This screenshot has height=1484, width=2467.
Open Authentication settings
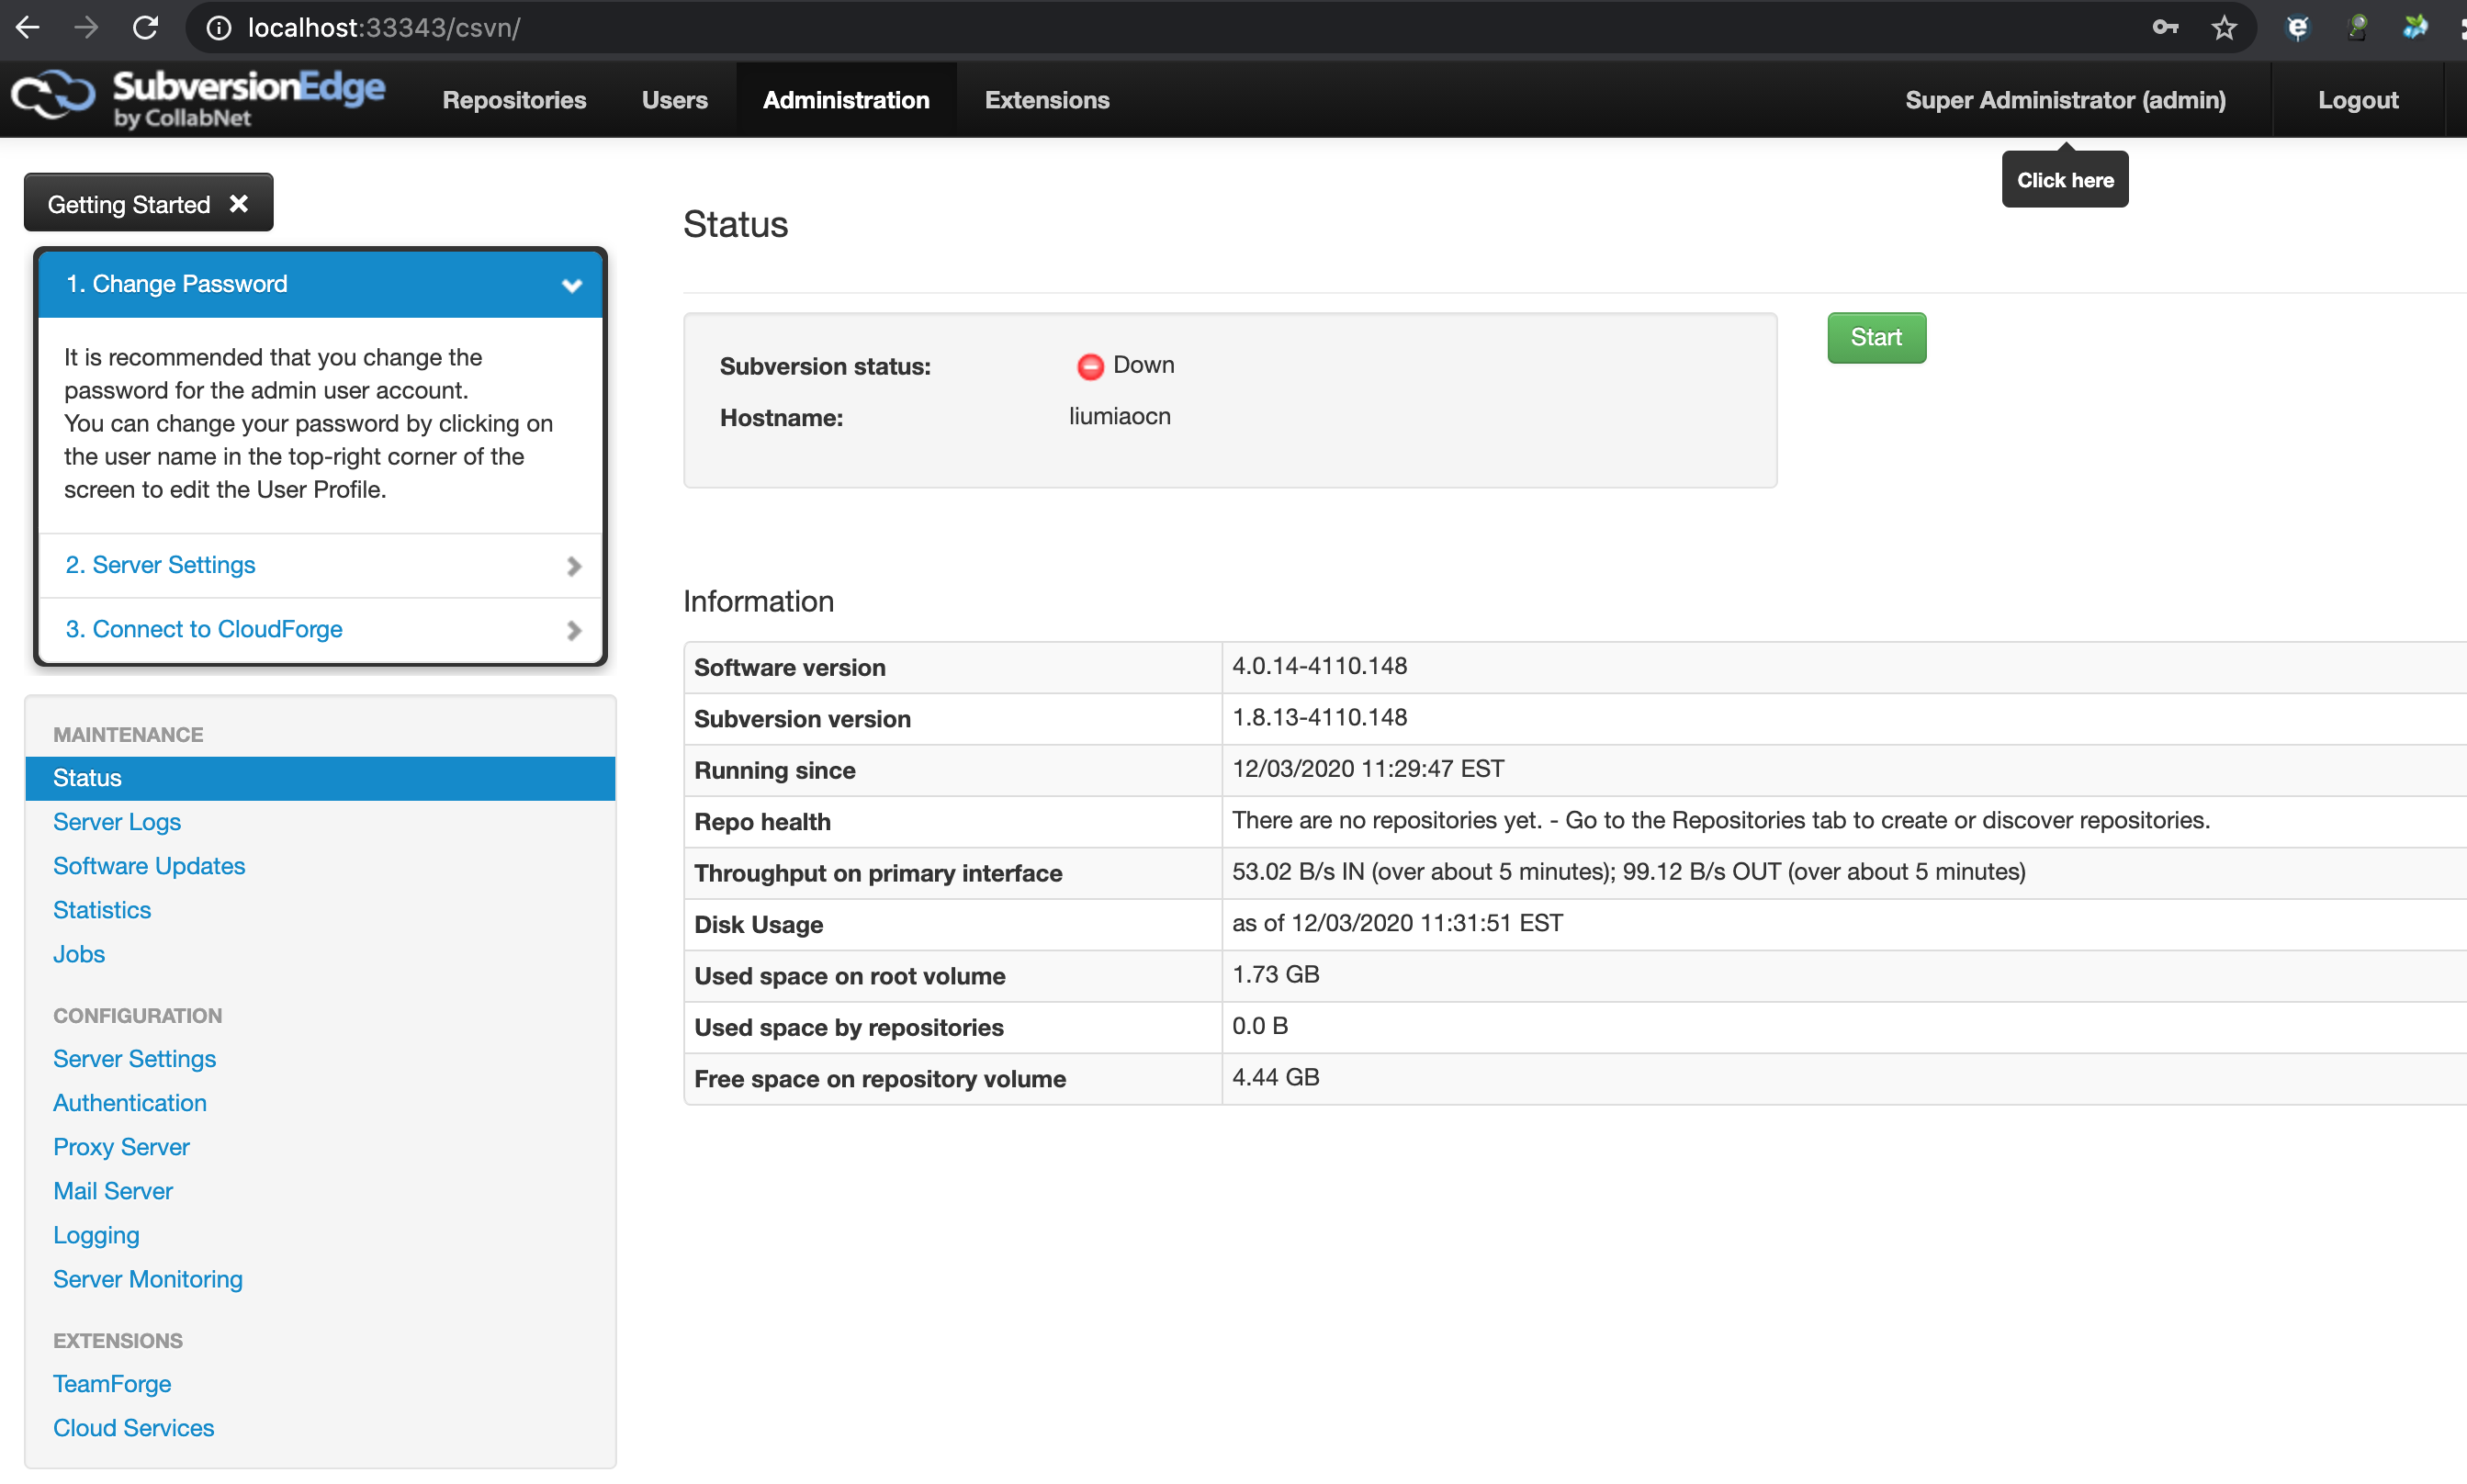click(x=130, y=1103)
